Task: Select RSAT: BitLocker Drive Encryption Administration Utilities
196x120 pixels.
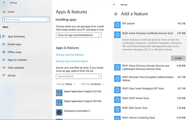Action: pos(148,78)
